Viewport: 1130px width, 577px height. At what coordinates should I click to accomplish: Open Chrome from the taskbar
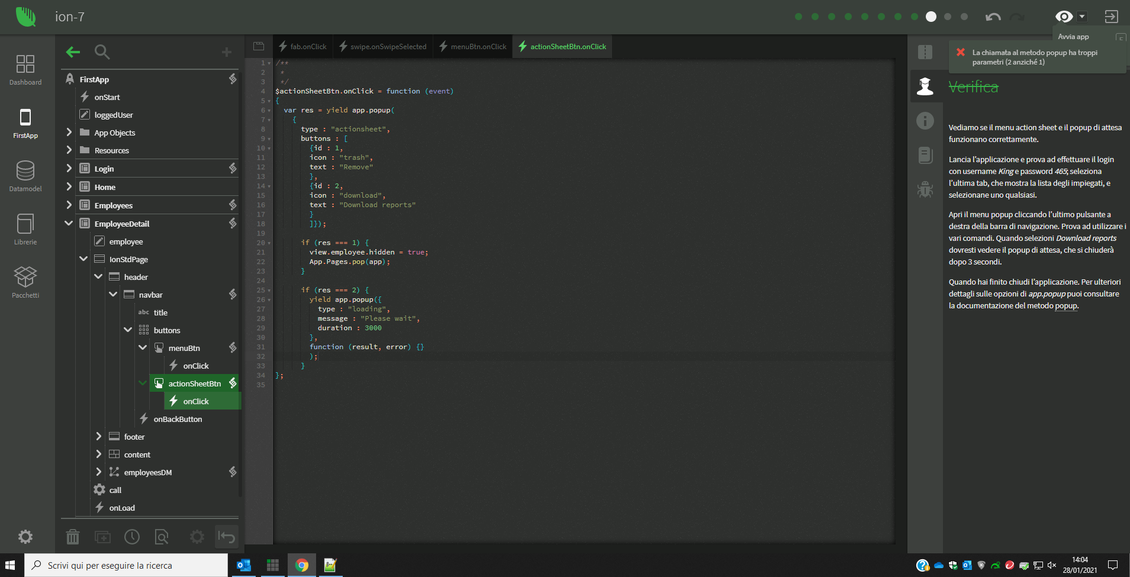[x=302, y=565]
